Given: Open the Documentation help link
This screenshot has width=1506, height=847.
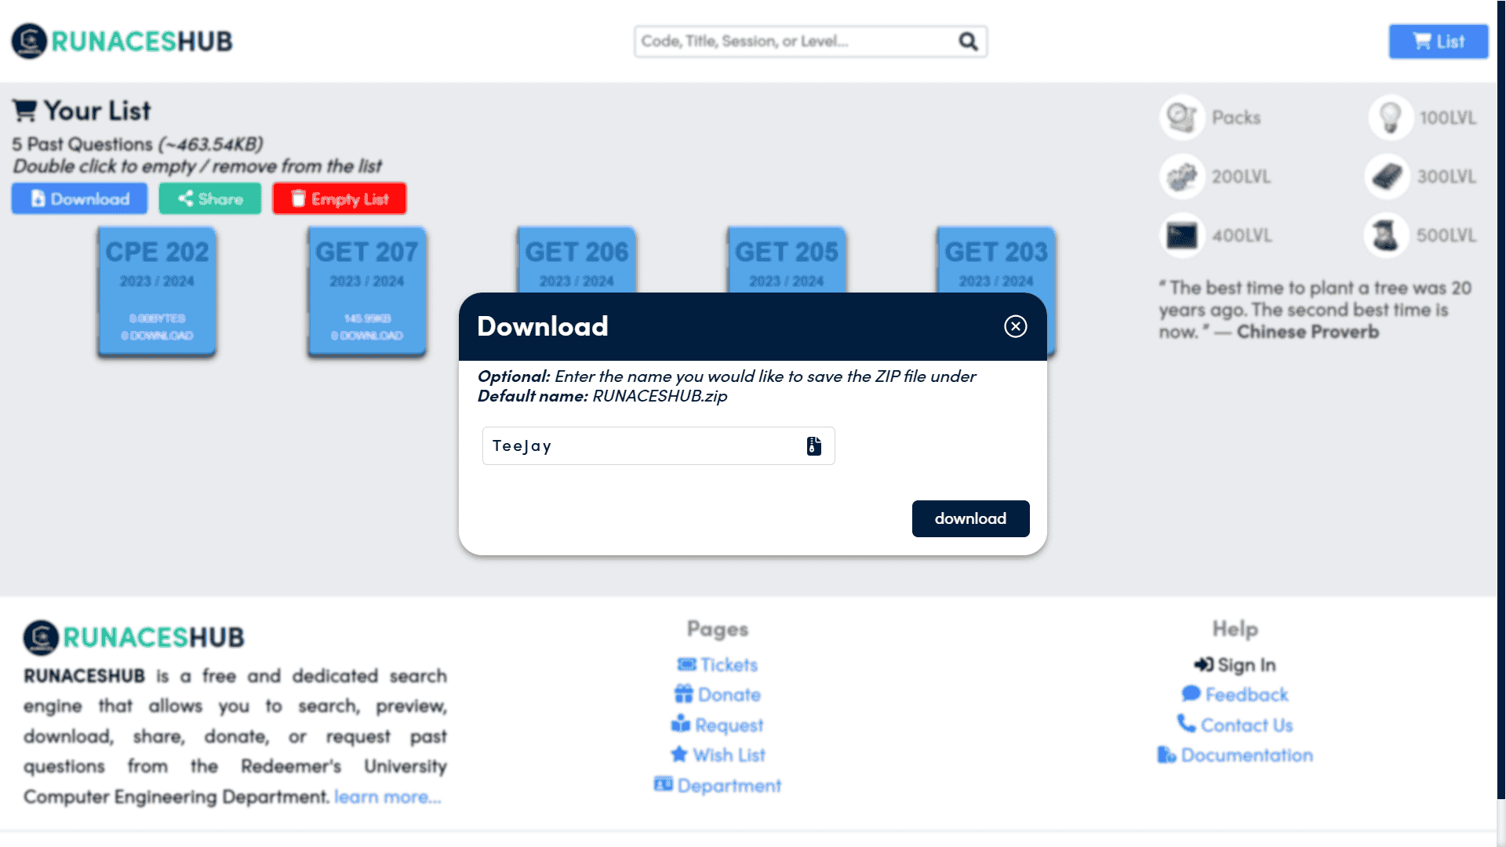Looking at the screenshot, I should [x=1235, y=755].
